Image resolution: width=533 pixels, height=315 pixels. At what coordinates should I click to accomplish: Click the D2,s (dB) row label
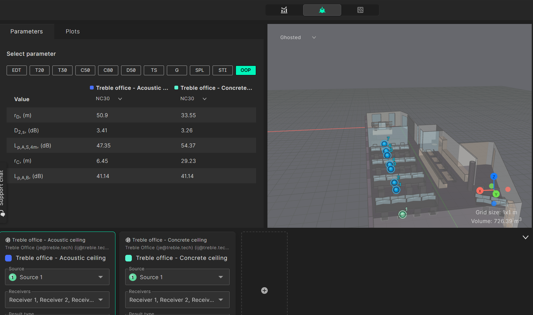(x=26, y=131)
